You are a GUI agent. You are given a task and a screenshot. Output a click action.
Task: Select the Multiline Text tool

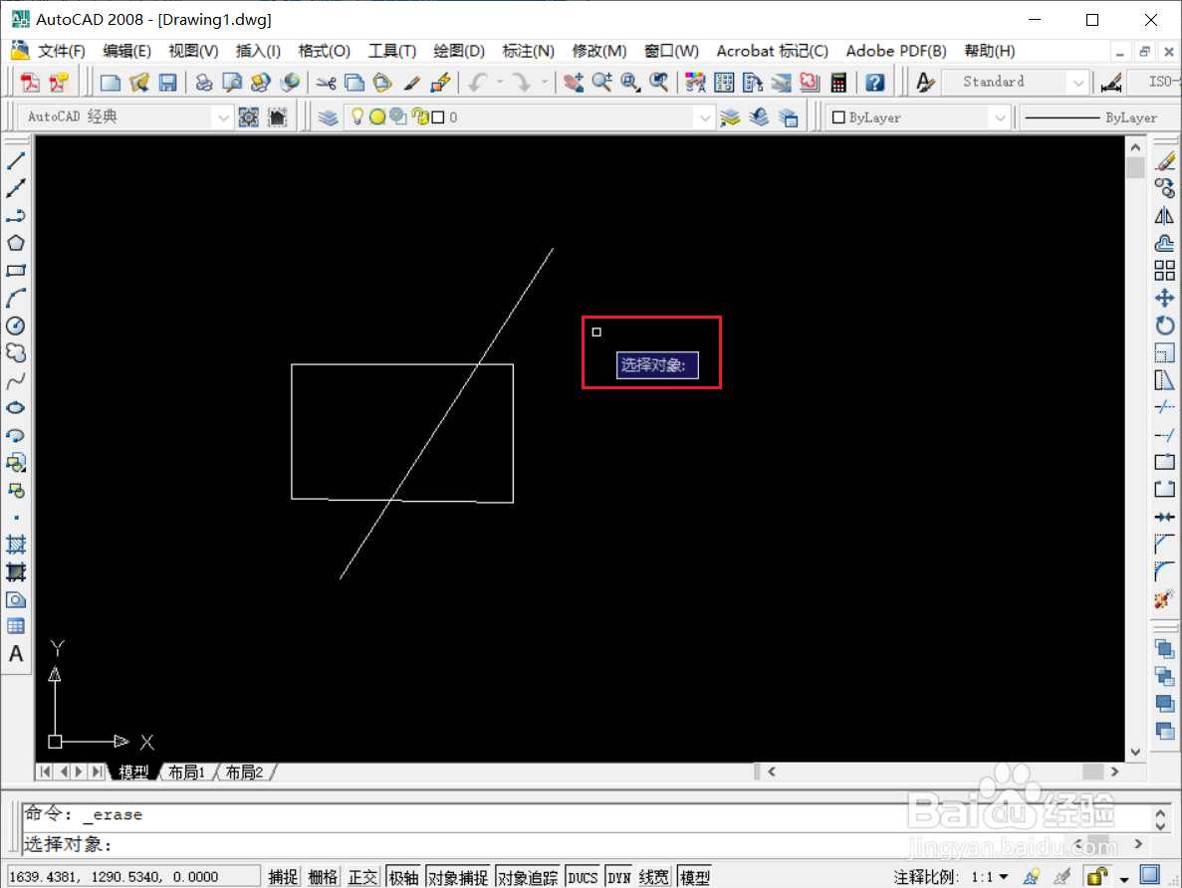click(16, 654)
